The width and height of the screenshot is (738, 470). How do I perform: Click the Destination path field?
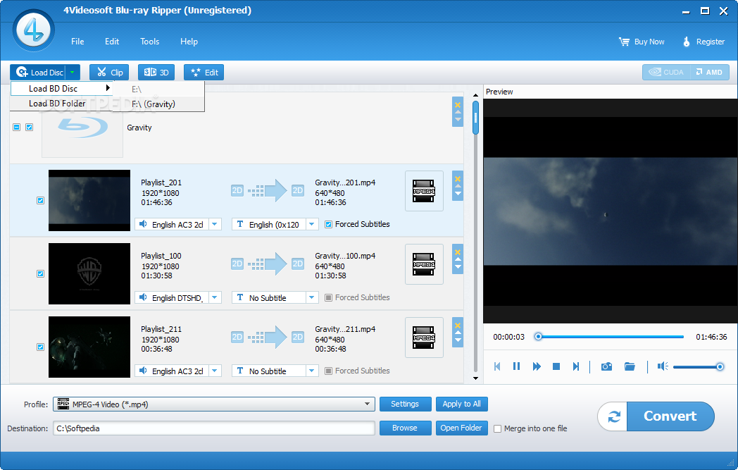(213, 428)
